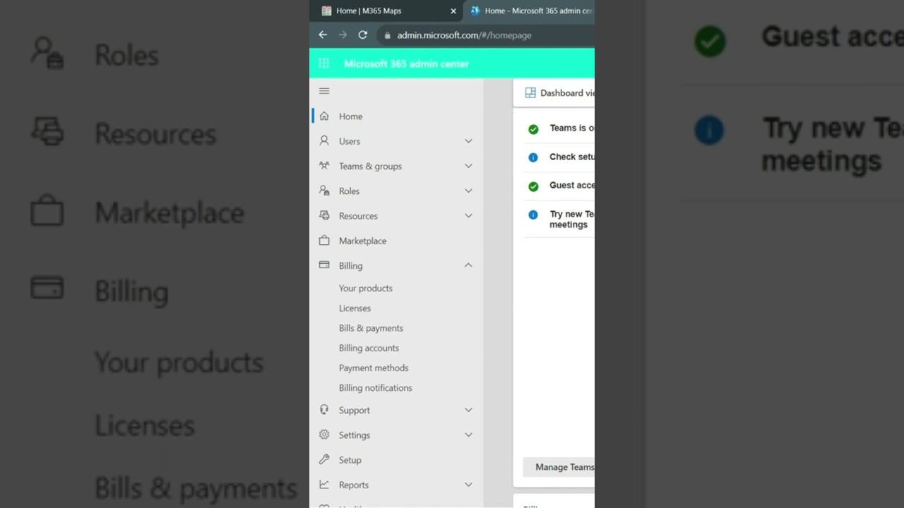Open the app launcher waffle icon
Viewport: 904px width, 508px height.
[324, 64]
